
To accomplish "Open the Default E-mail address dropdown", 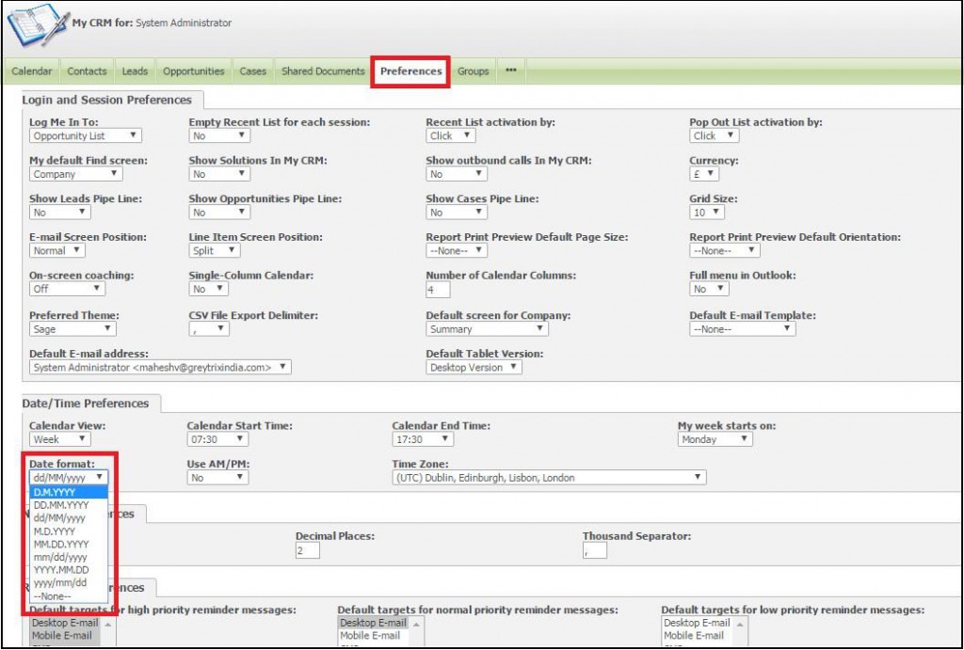I will tap(160, 368).
